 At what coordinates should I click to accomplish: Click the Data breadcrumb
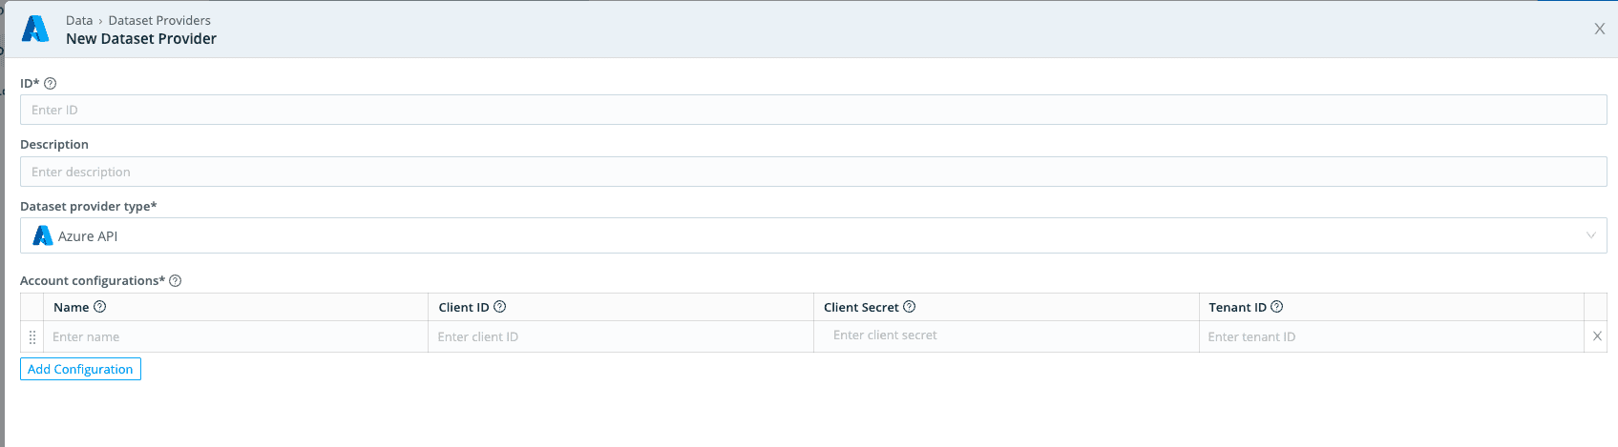tap(79, 20)
